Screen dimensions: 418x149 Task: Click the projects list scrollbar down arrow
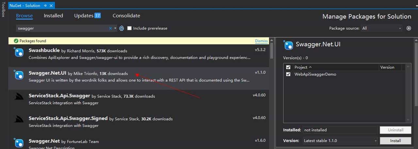[x=408, y=120]
